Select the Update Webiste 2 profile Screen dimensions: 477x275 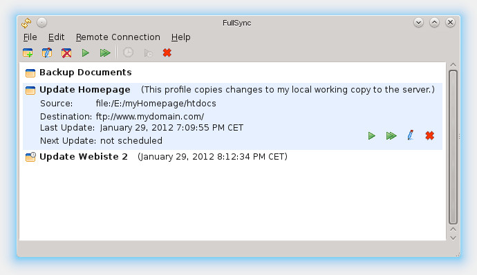click(84, 157)
